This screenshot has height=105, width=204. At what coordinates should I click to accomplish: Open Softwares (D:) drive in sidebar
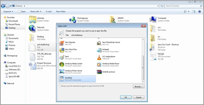point(13,70)
